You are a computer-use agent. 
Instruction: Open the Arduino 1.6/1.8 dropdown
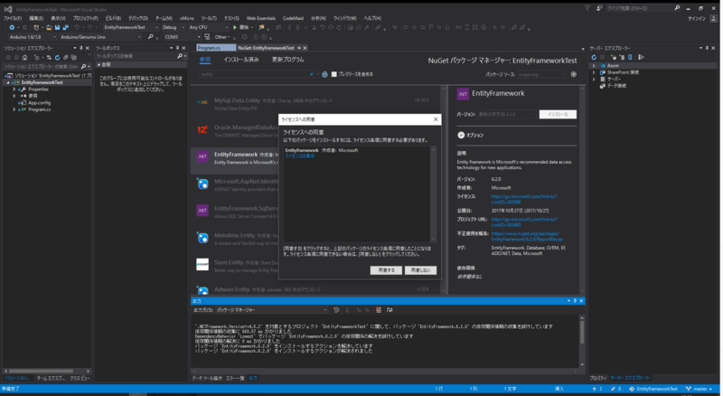pos(33,37)
